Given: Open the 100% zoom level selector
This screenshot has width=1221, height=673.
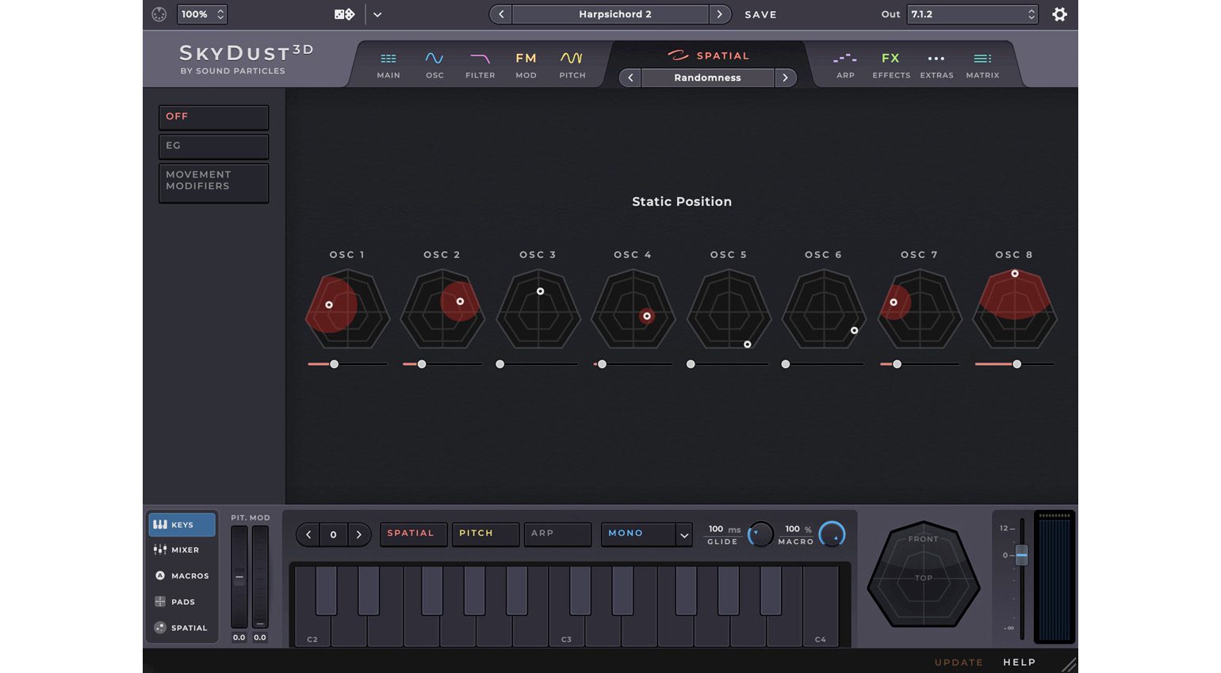Looking at the screenshot, I should pyautogui.click(x=202, y=14).
